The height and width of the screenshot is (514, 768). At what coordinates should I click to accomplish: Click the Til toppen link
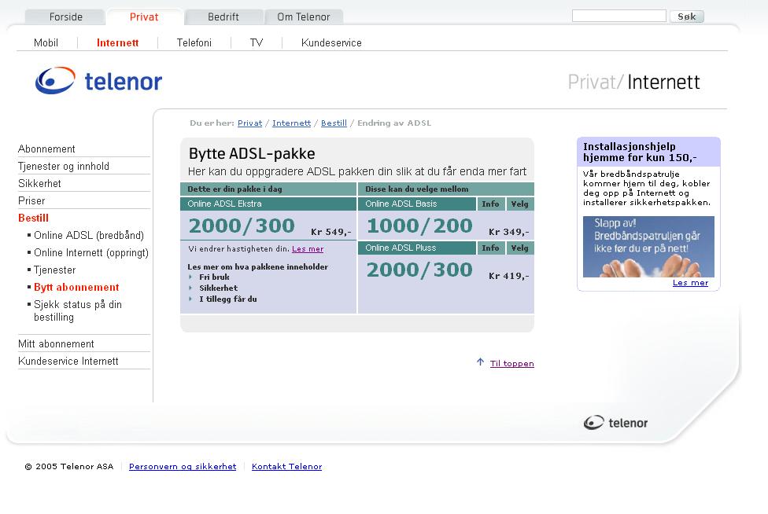511,363
